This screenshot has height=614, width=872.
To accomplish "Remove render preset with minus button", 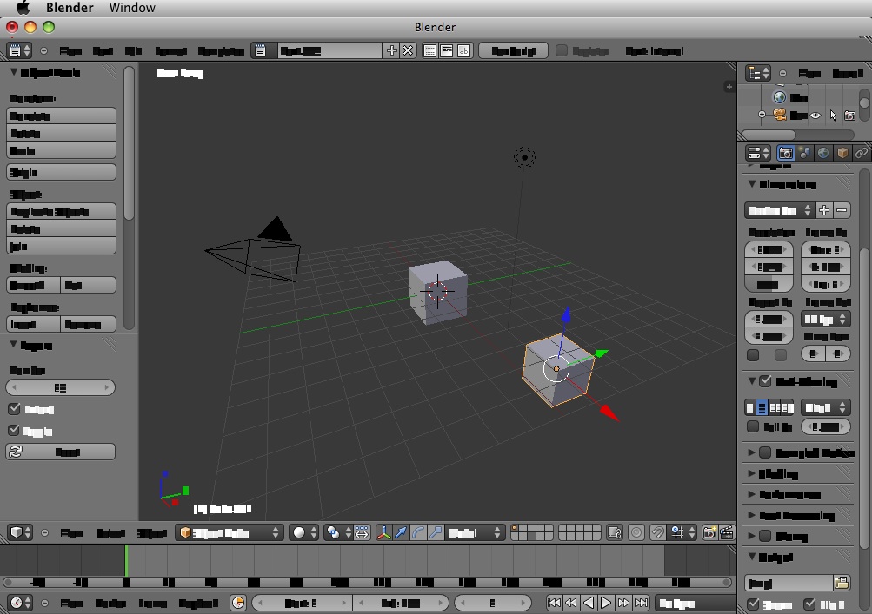I will point(842,210).
